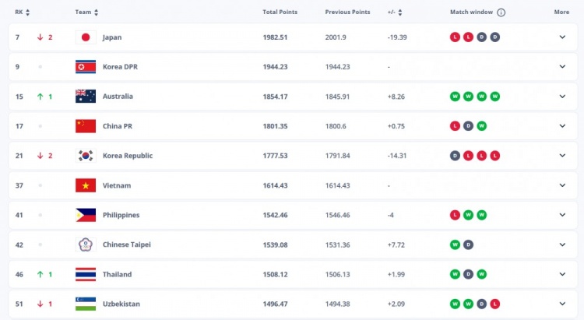584x320 pixels.
Task: Click the Philippines flag icon
Action: 85,215
